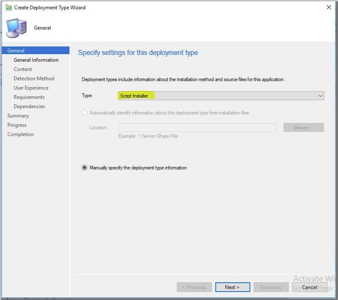This screenshot has height=300, width=338.
Task: Select the Dependencies step
Action: coord(29,106)
